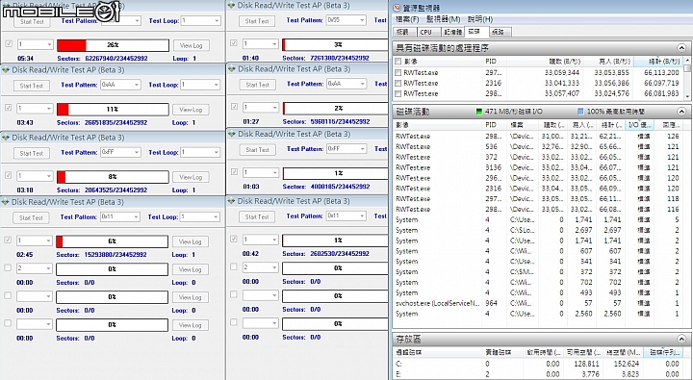The height and width of the screenshot is (380, 693).
Task: Select the E: drive row in storage
Action: click(x=538, y=374)
